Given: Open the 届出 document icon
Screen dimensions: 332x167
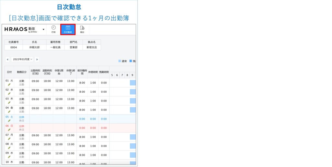Looking at the screenshot, I should (82, 29).
